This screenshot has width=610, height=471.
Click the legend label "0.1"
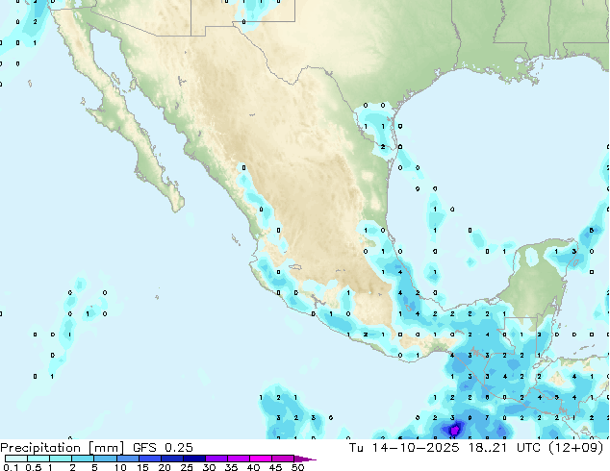11,467
